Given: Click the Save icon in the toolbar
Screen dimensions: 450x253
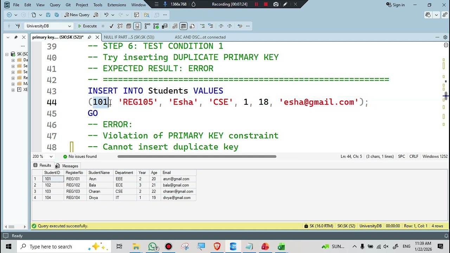Looking at the screenshot, I should tap(48, 15).
